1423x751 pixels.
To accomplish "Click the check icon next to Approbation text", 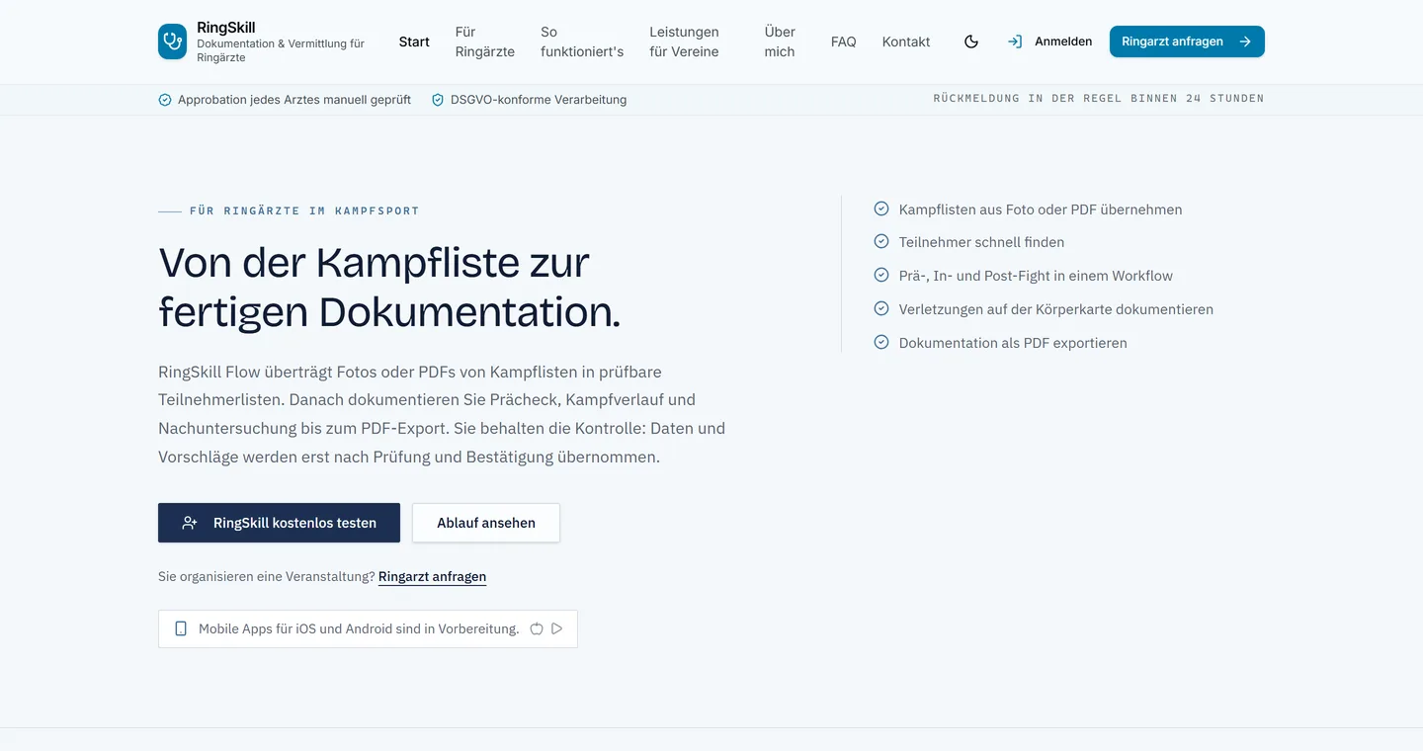I will coord(165,100).
